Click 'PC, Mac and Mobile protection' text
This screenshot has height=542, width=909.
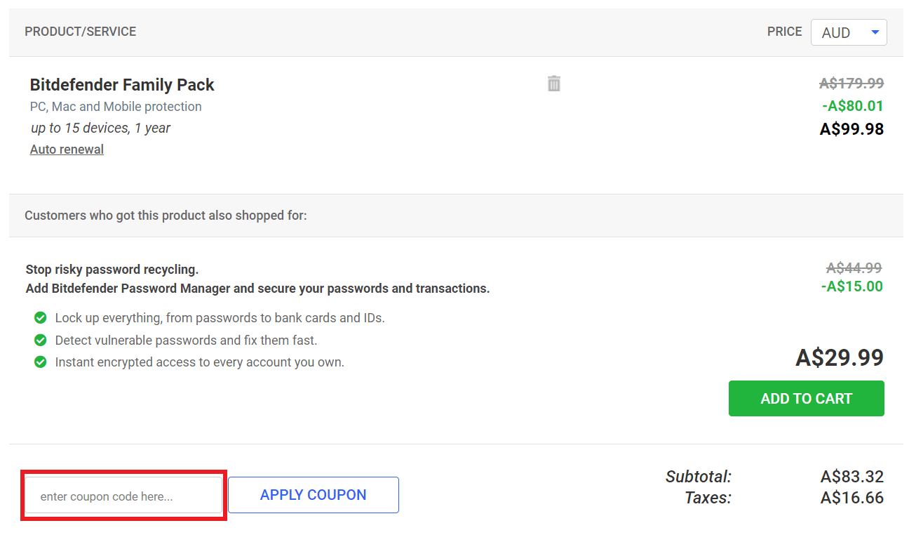tap(116, 107)
